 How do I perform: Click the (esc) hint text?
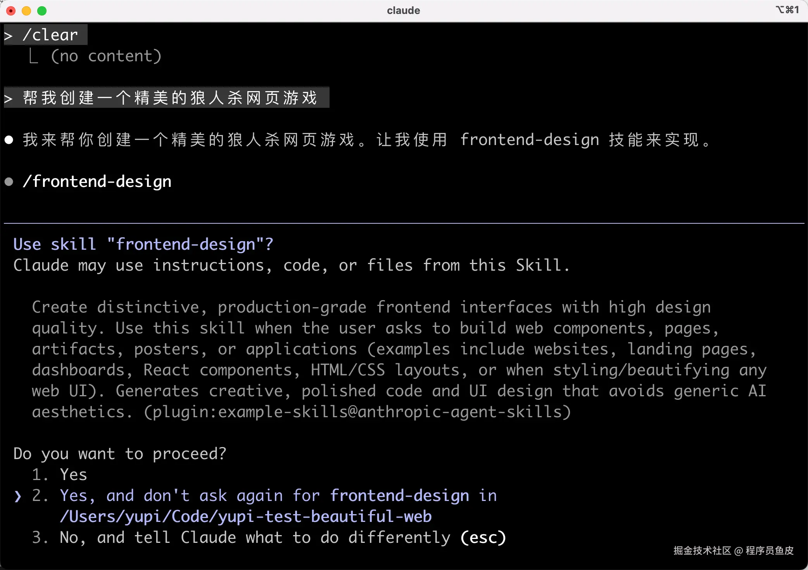(x=483, y=537)
